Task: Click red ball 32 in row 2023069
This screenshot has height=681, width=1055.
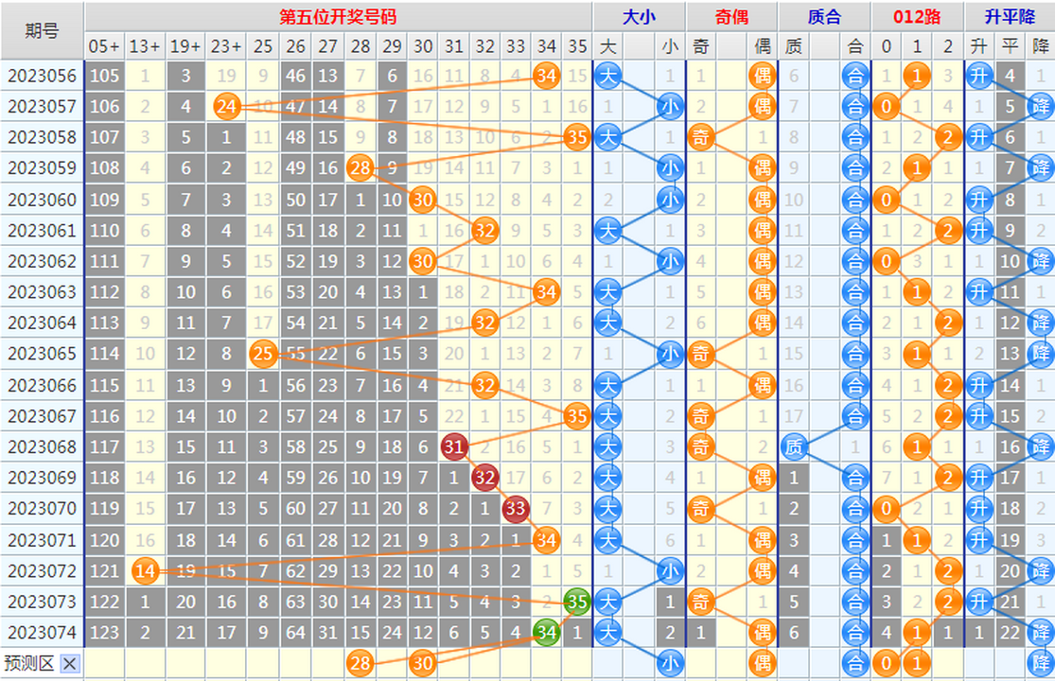Action: (x=484, y=478)
